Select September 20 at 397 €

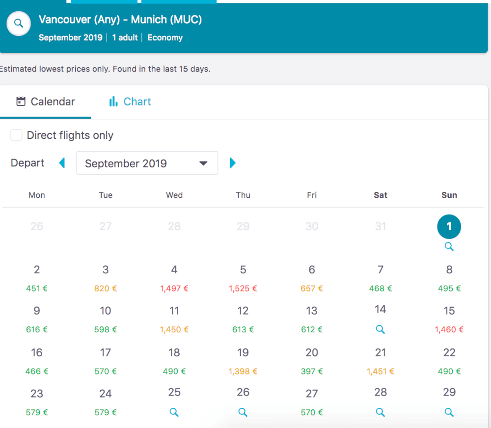point(312,361)
